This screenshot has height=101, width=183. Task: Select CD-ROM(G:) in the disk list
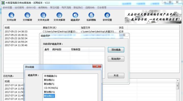coord(51,88)
